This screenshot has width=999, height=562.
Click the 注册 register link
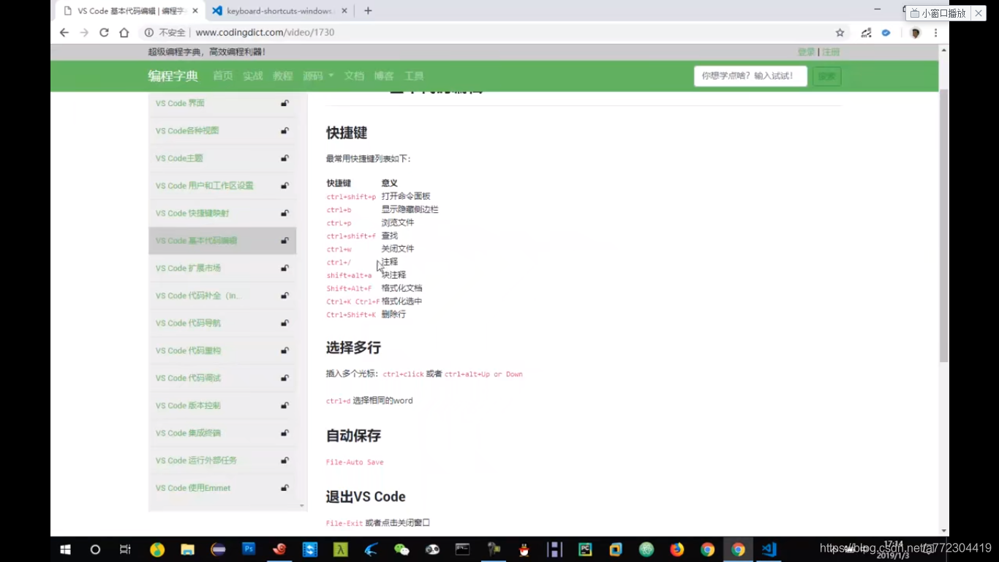click(831, 52)
